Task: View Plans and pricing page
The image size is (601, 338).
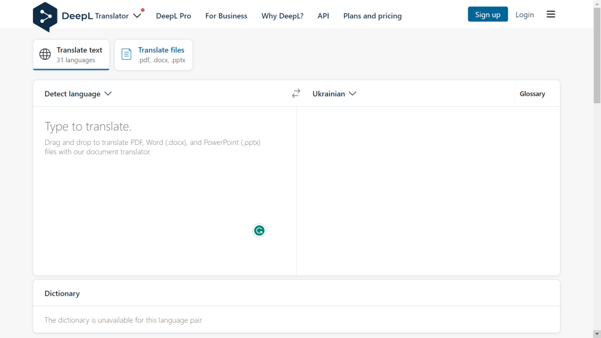Action: [x=372, y=16]
